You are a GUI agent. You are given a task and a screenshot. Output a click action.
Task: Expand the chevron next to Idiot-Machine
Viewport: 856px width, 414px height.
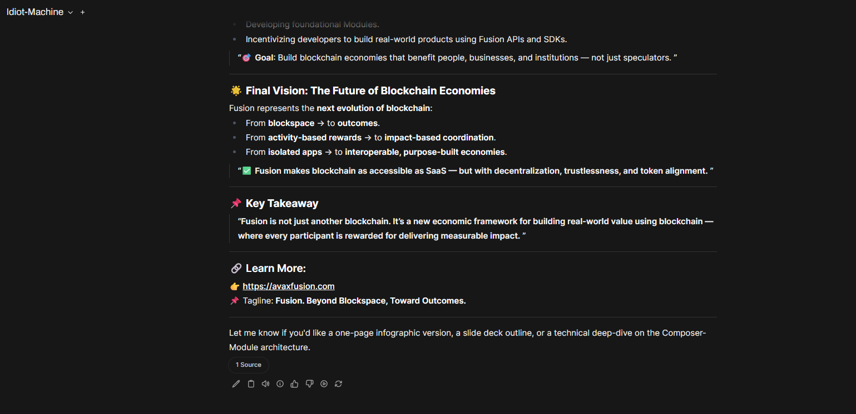pyautogui.click(x=71, y=12)
